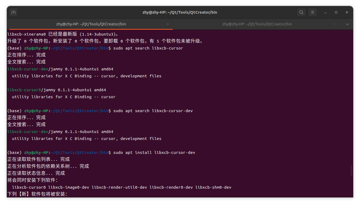The height and width of the screenshot is (205, 360).
Task: Click the window title zhy@zhy-HP: ~/Qt/Tools/QtCreator/bin
Action: (x=180, y=12)
